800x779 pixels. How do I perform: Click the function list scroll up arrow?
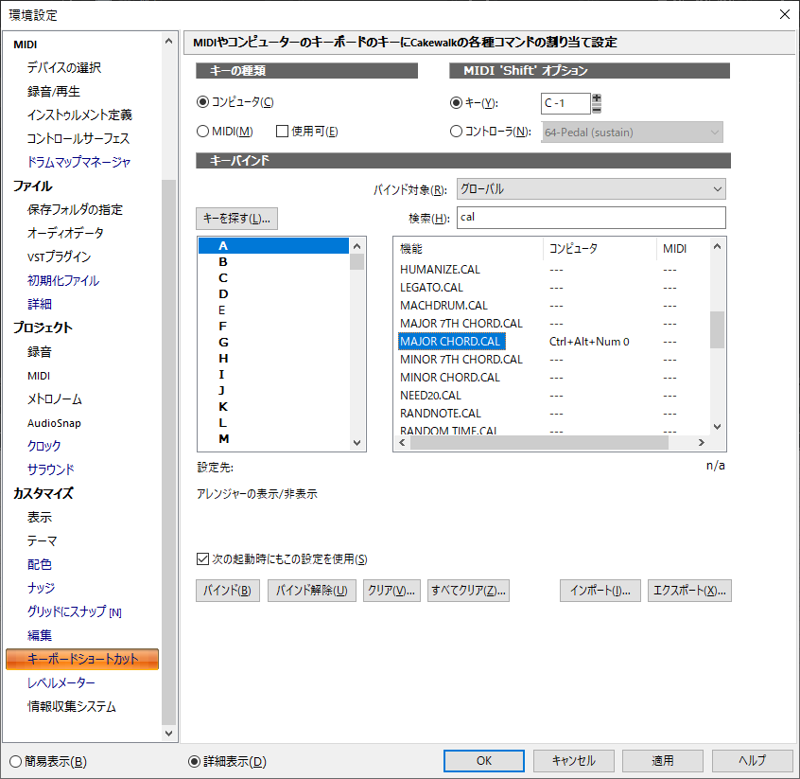coord(717,247)
